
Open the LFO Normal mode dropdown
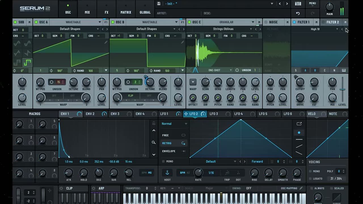pyautogui.click(x=174, y=124)
